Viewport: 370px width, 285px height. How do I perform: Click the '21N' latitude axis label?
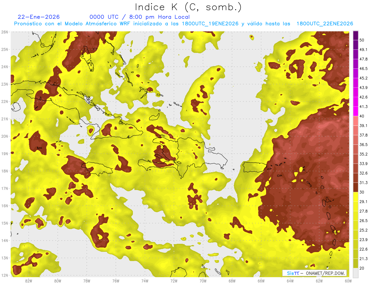(x=5, y=119)
